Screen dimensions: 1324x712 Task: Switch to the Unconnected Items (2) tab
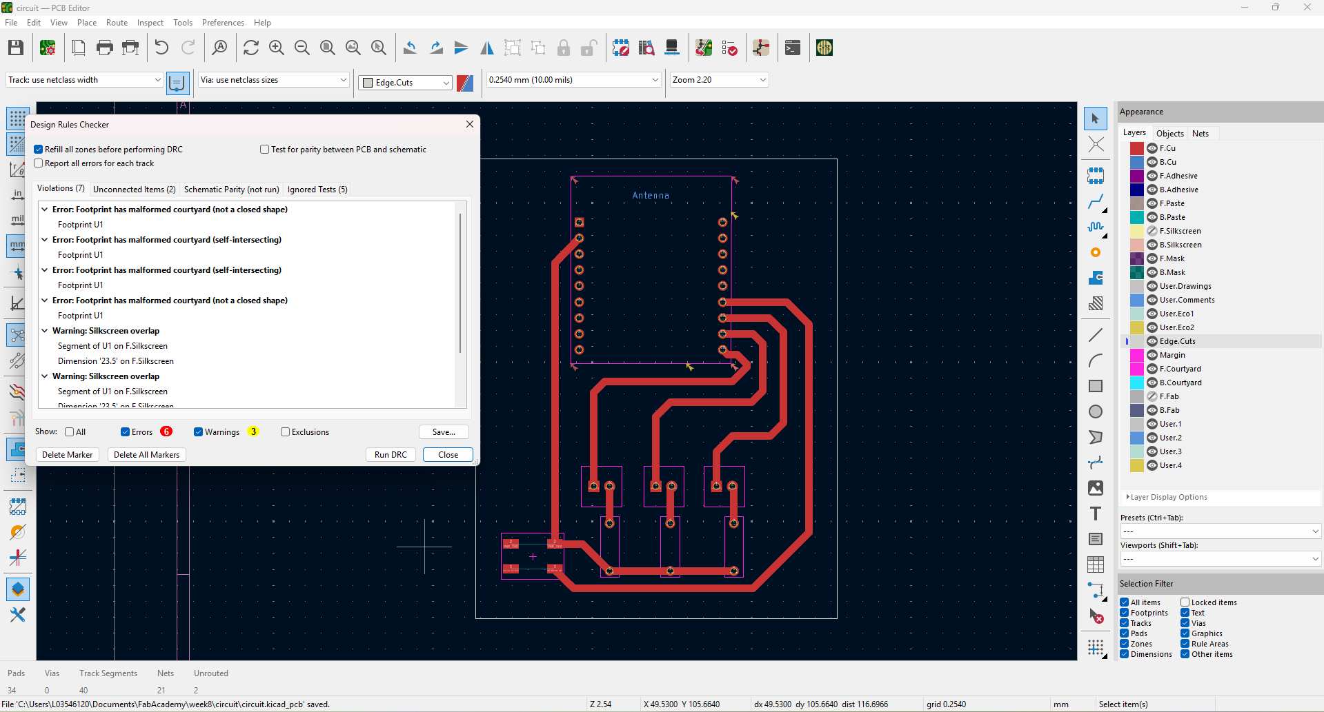tap(134, 190)
